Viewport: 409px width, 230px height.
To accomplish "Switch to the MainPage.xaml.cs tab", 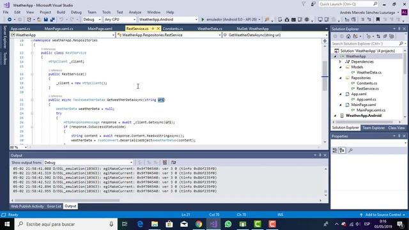I will [x=59, y=29].
